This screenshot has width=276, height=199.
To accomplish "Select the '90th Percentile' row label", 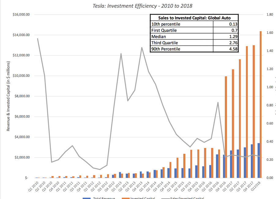I will pos(166,49).
